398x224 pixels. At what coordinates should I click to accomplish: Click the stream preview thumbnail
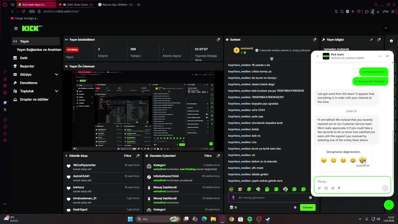click(x=143, y=110)
